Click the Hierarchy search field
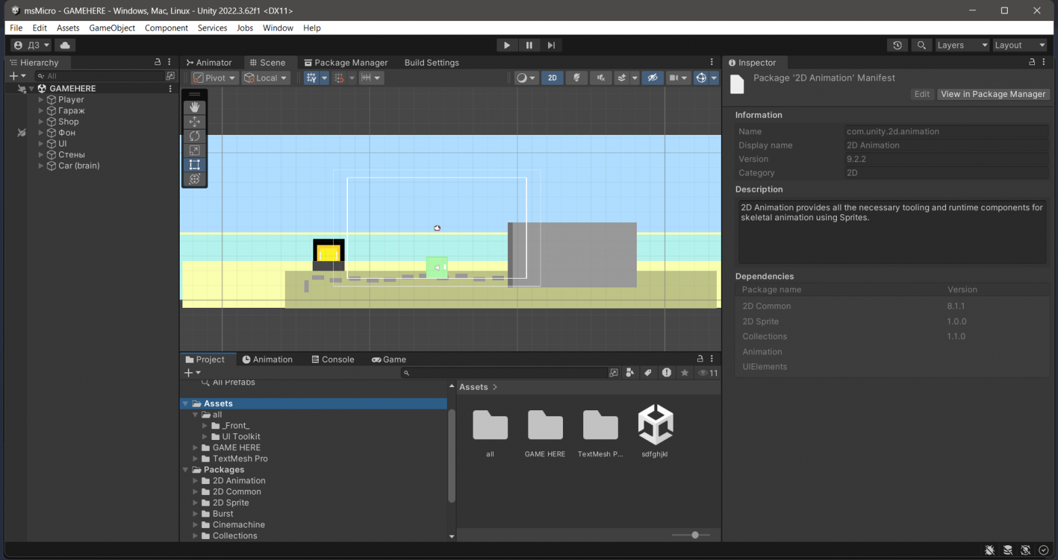 point(100,76)
